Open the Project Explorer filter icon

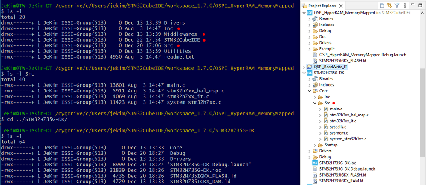(397, 6)
